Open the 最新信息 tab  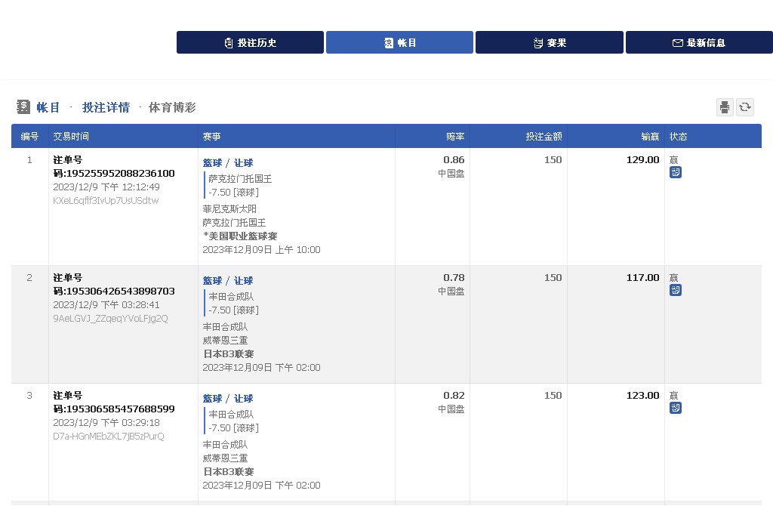coord(699,42)
